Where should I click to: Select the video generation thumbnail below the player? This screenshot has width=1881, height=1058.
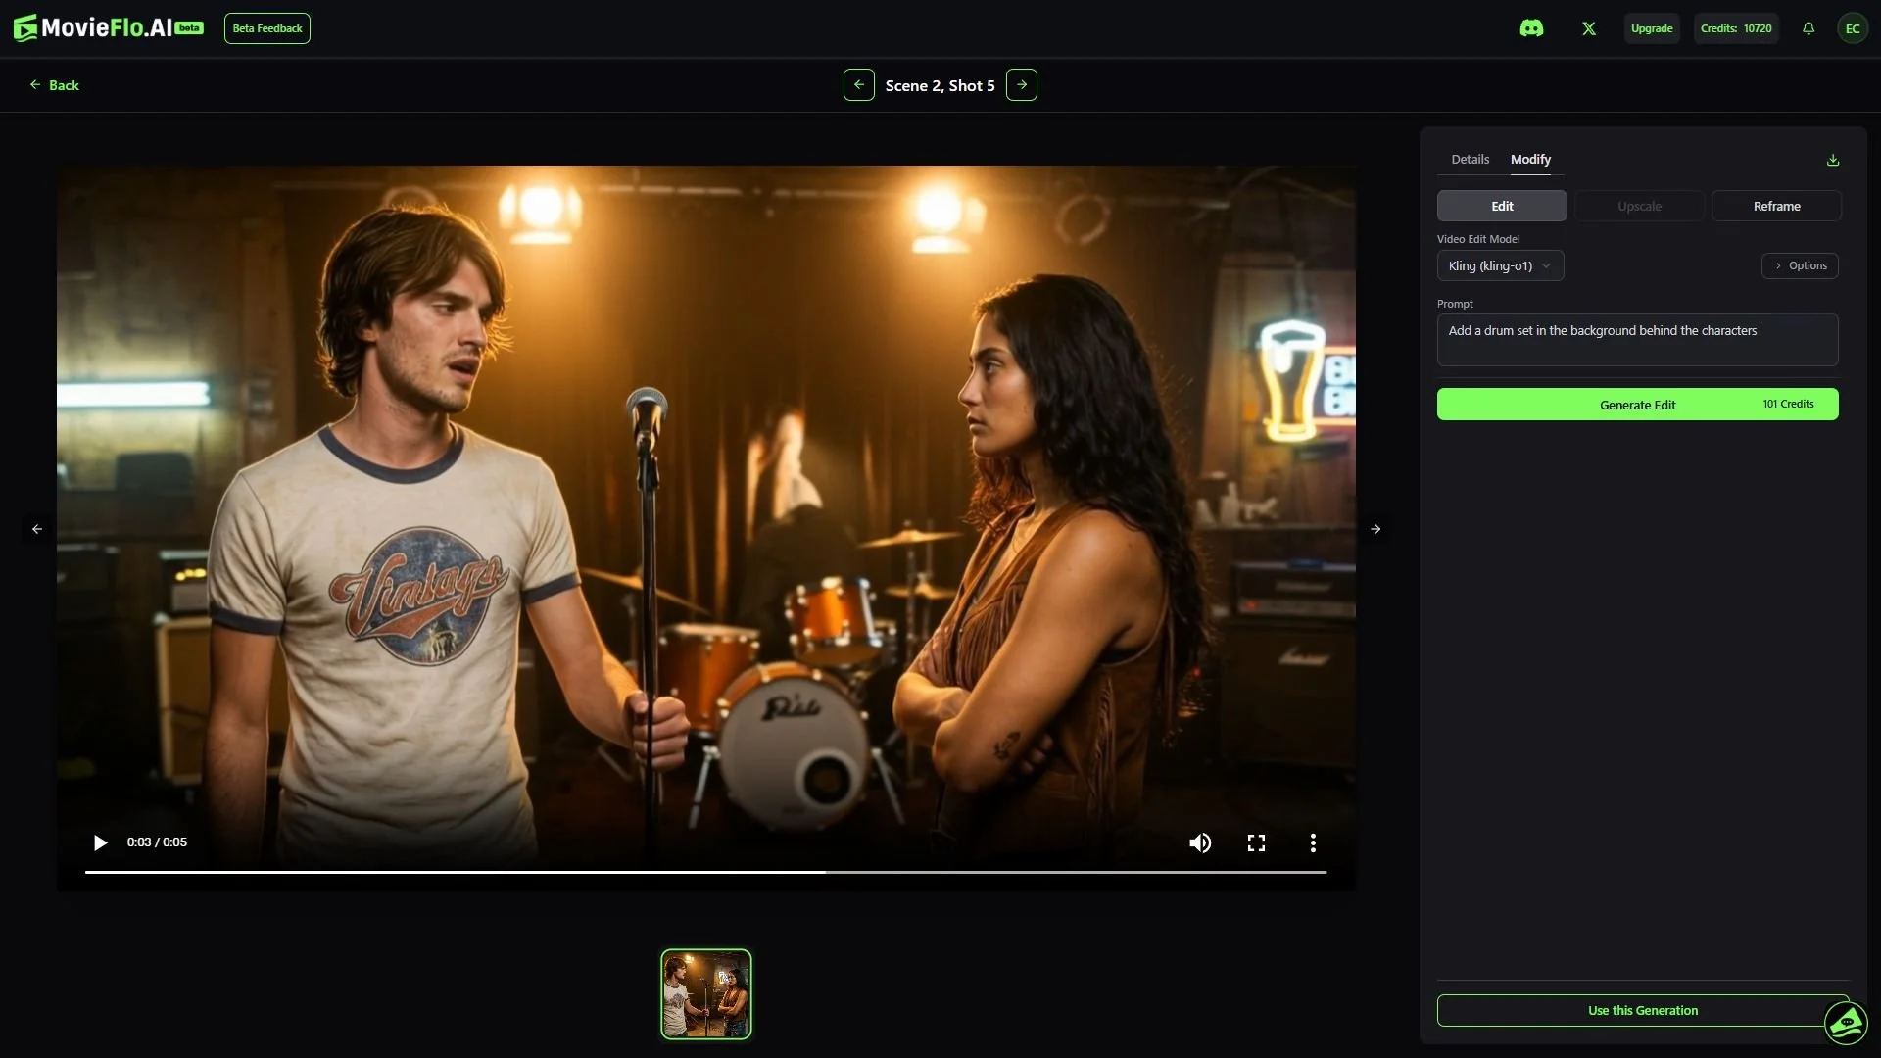point(705,993)
